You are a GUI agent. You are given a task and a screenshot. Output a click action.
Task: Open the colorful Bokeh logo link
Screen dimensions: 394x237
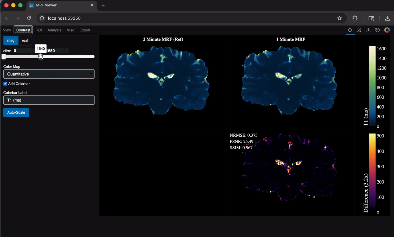pos(387,30)
